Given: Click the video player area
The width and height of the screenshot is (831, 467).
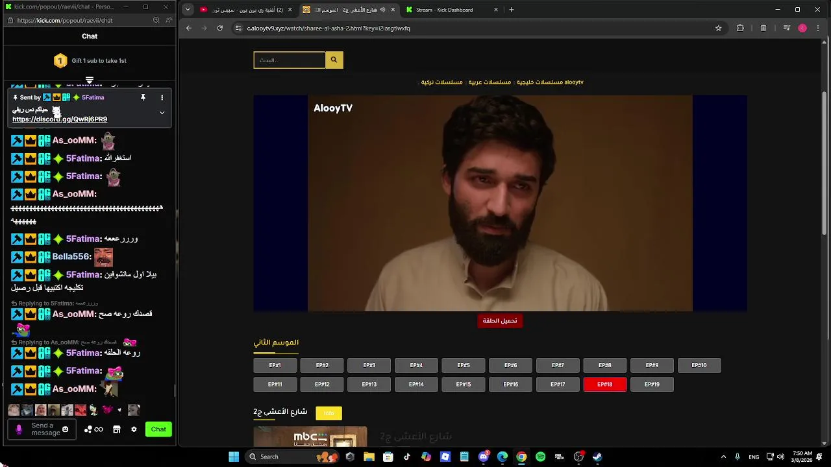Looking at the screenshot, I should tap(500, 203).
